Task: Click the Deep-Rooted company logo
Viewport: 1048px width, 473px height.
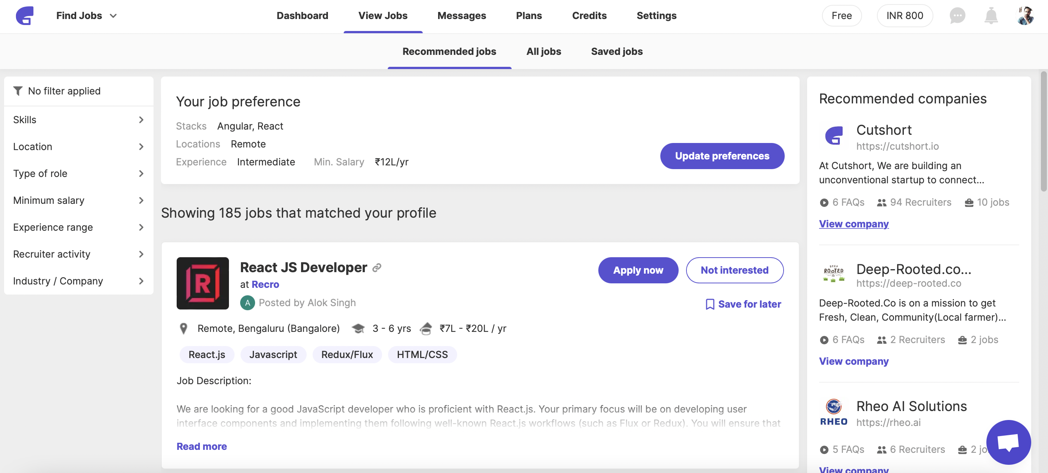Action: click(x=834, y=274)
